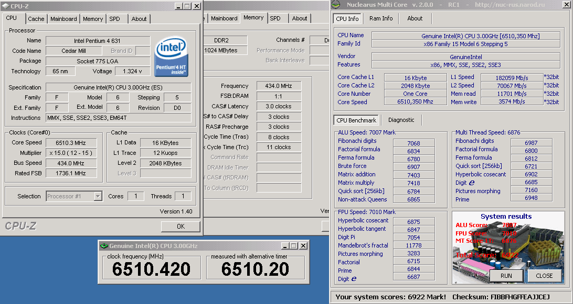This screenshot has width=573, height=304.
Task: Click the L1 Trace value '12 Kuops'
Action: tap(165, 153)
